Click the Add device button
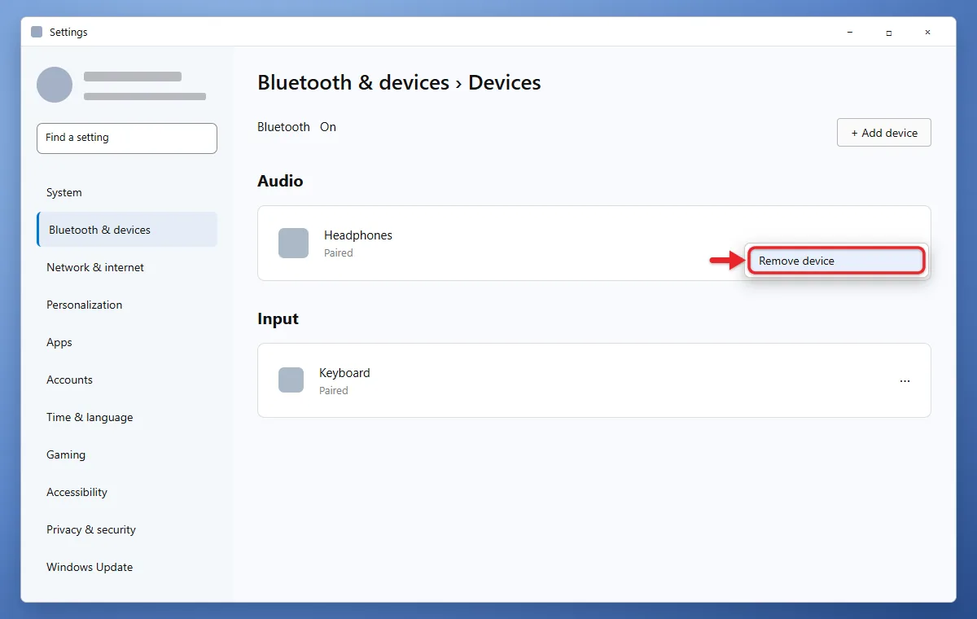This screenshot has height=619, width=977. [883, 133]
